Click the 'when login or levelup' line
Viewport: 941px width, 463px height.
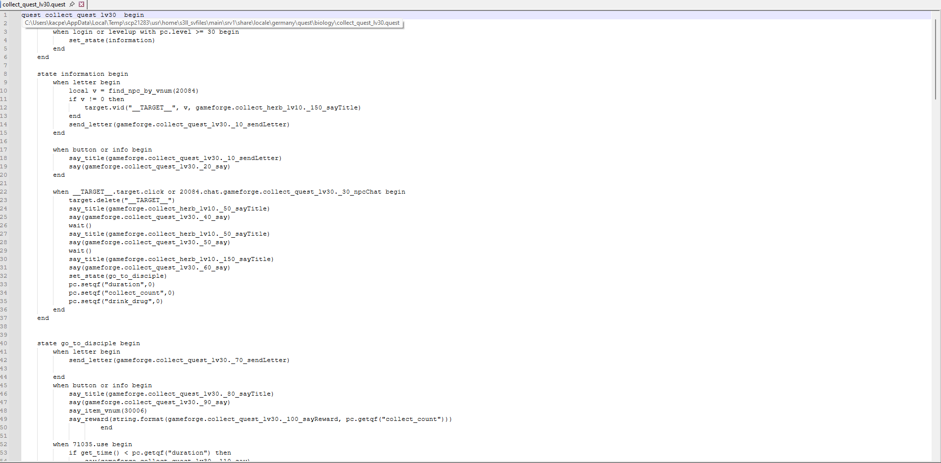tap(146, 32)
